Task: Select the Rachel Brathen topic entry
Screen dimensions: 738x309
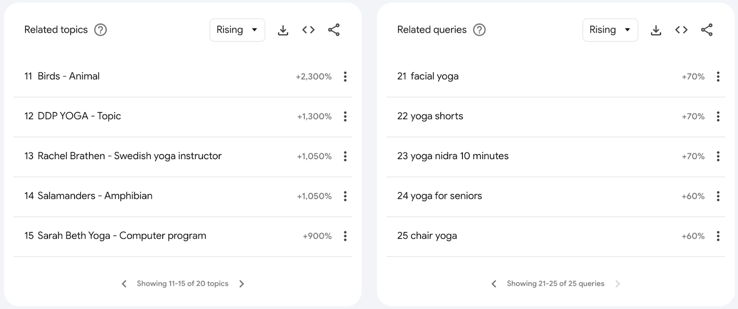Action: pyautogui.click(x=129, y=156)
